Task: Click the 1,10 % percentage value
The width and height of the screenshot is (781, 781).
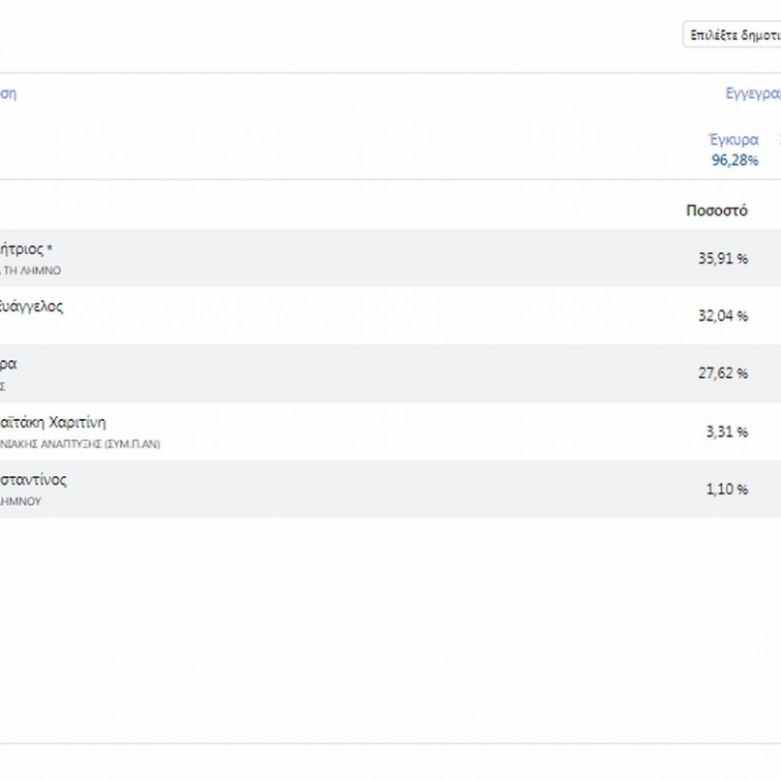Action: [726, 490]
